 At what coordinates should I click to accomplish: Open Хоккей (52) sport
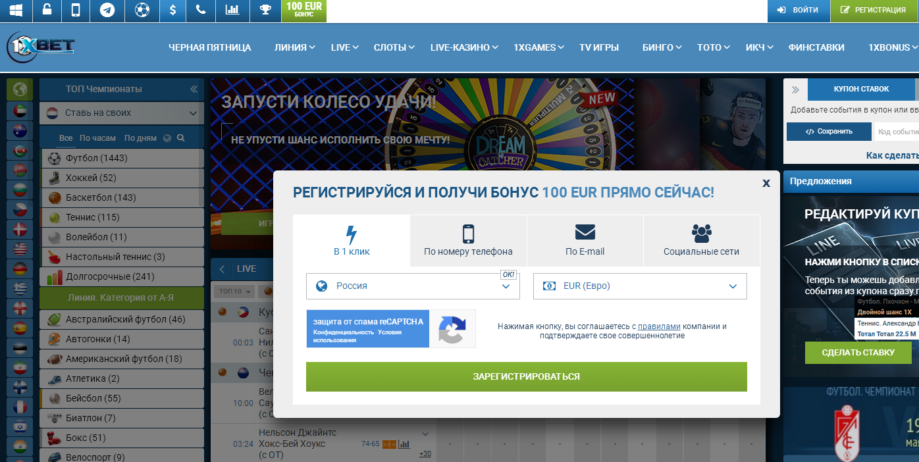(x=122, y=178)
